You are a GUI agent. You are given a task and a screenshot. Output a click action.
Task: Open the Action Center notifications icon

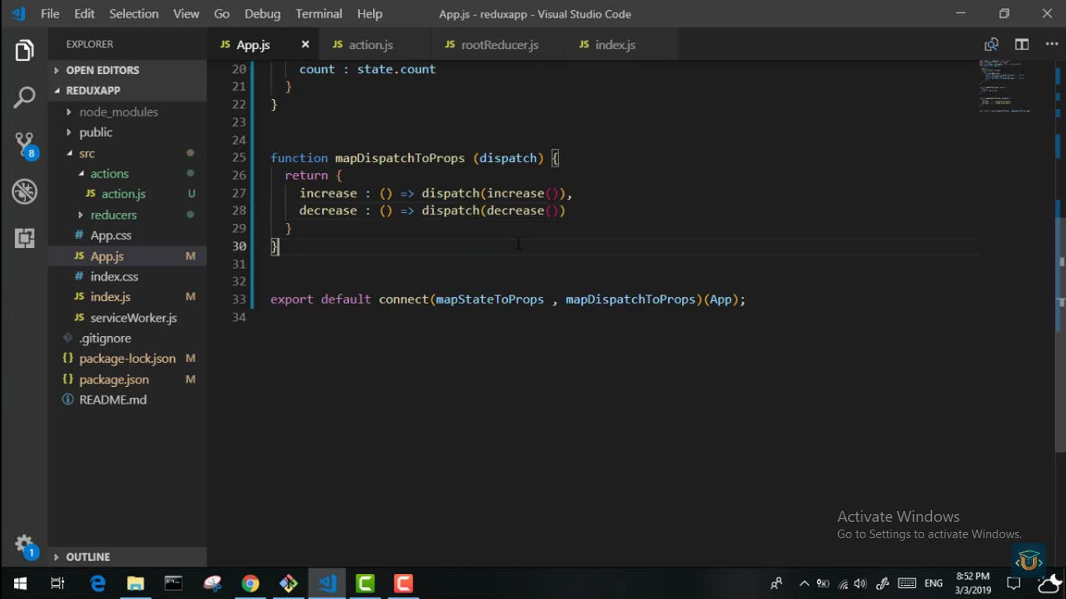1014,583
